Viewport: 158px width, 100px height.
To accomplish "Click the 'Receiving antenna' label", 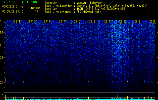I will pyautogui.click(x=58, y=12).
